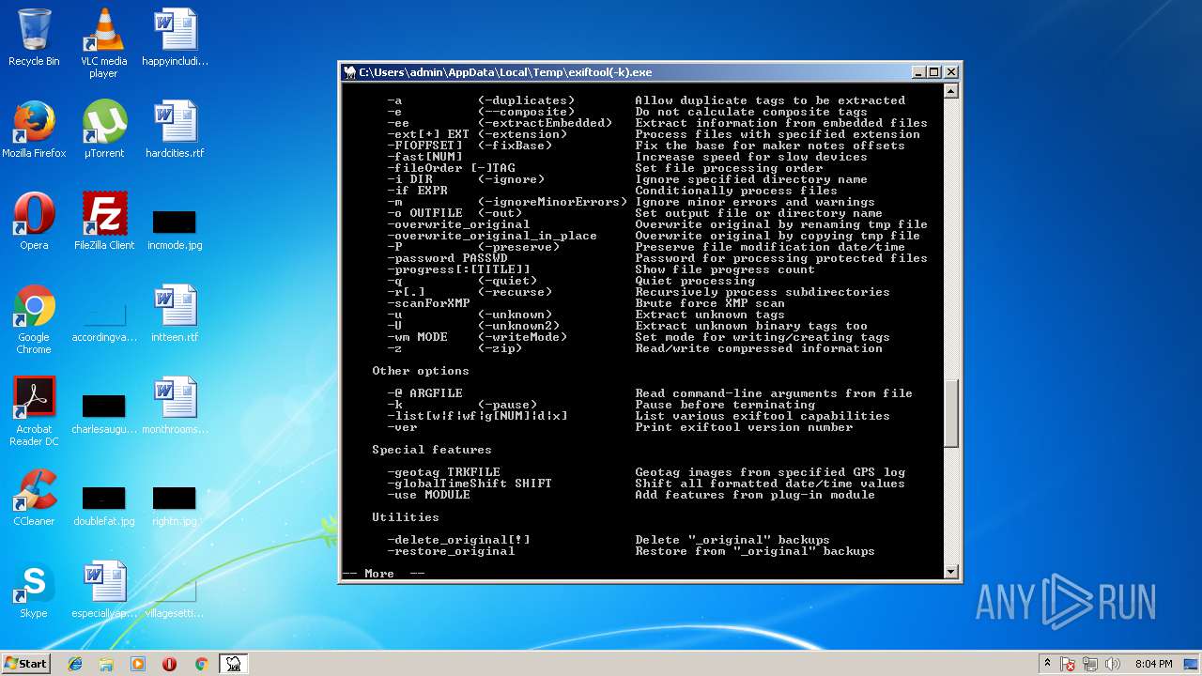
Task: Switch to the exiftool taskbar button
Action: 233,664
